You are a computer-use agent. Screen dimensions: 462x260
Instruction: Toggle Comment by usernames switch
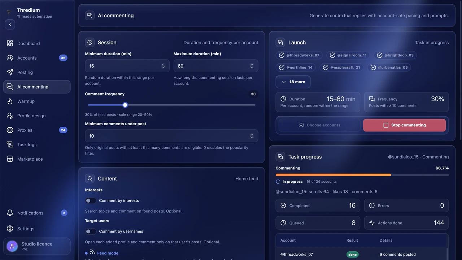click(91, 231)
